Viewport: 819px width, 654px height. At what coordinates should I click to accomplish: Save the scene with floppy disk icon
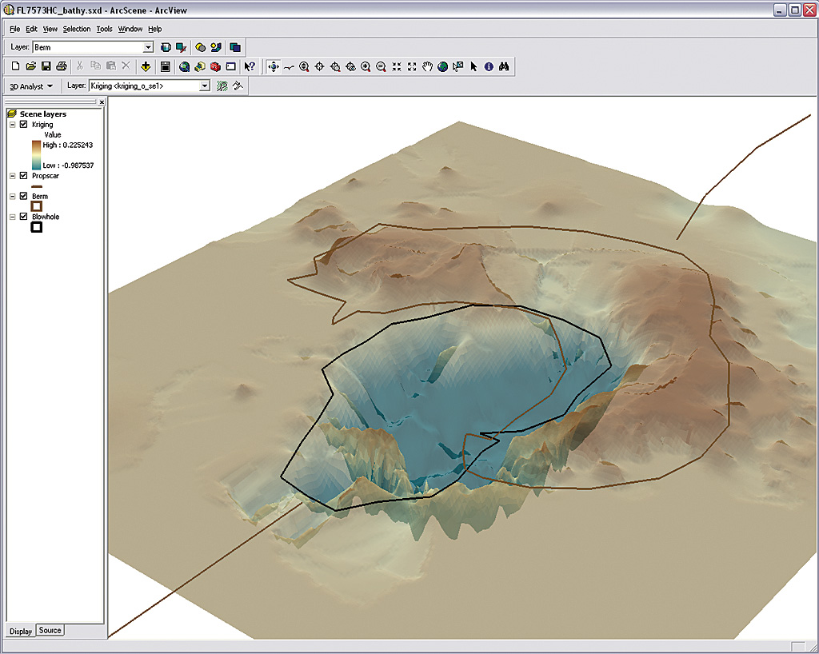point(46,66)
